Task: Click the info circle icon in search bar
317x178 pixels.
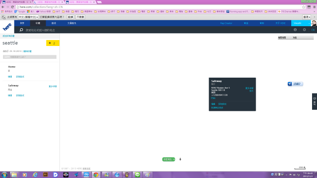Action: pyautogui.click(x=295, y=30)
